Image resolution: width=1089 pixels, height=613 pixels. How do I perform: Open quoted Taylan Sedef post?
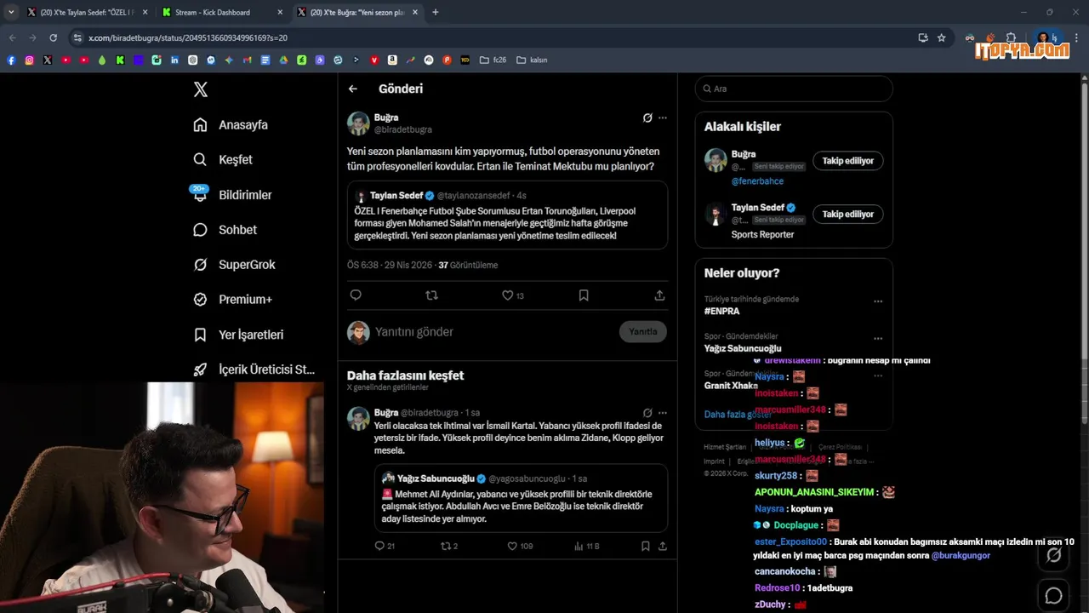tap(507, 215)
